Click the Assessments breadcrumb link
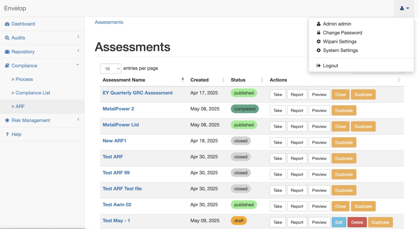 tap(109, 22)
